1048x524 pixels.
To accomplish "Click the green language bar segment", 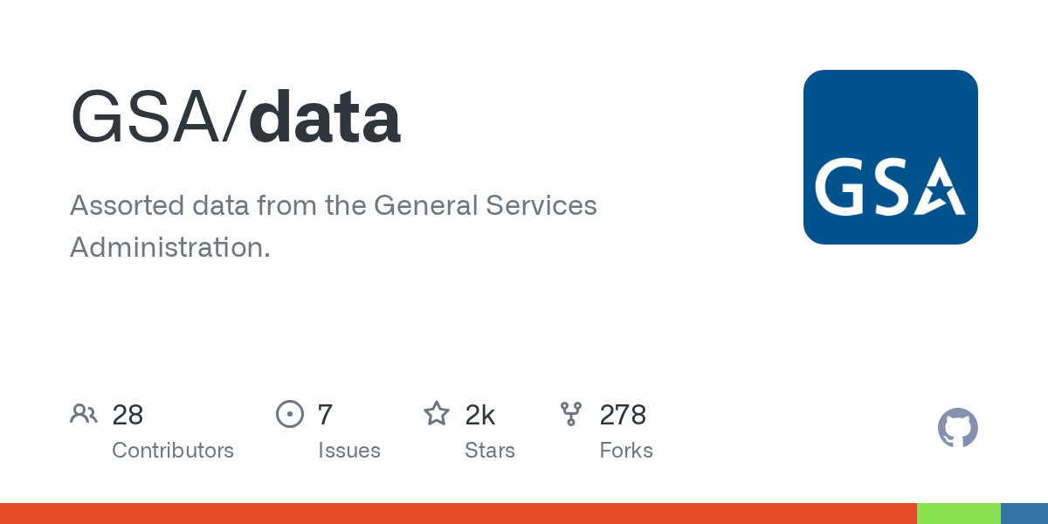I will [959, 514].
